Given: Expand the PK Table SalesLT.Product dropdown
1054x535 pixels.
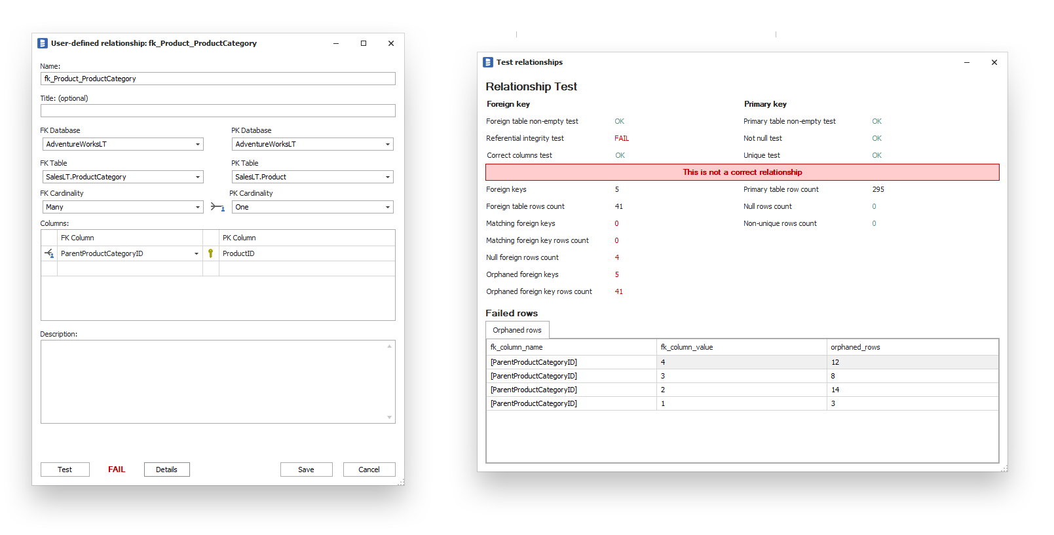Looking at the screenshot, I should click(388, 177).
